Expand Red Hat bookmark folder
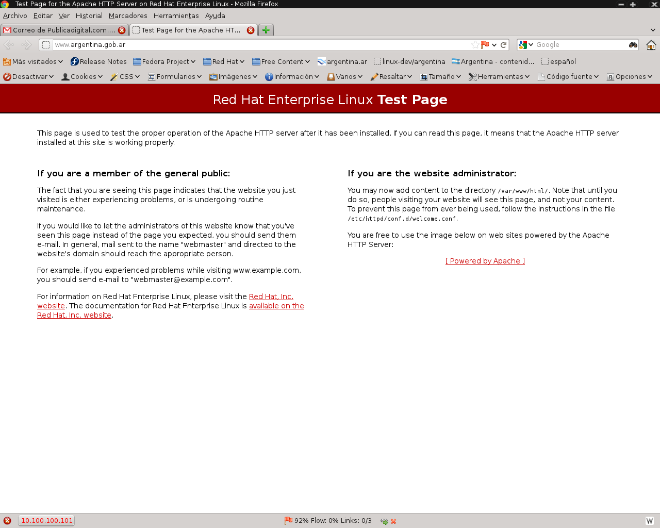The image size is (660, 528). tap(224, 61)
